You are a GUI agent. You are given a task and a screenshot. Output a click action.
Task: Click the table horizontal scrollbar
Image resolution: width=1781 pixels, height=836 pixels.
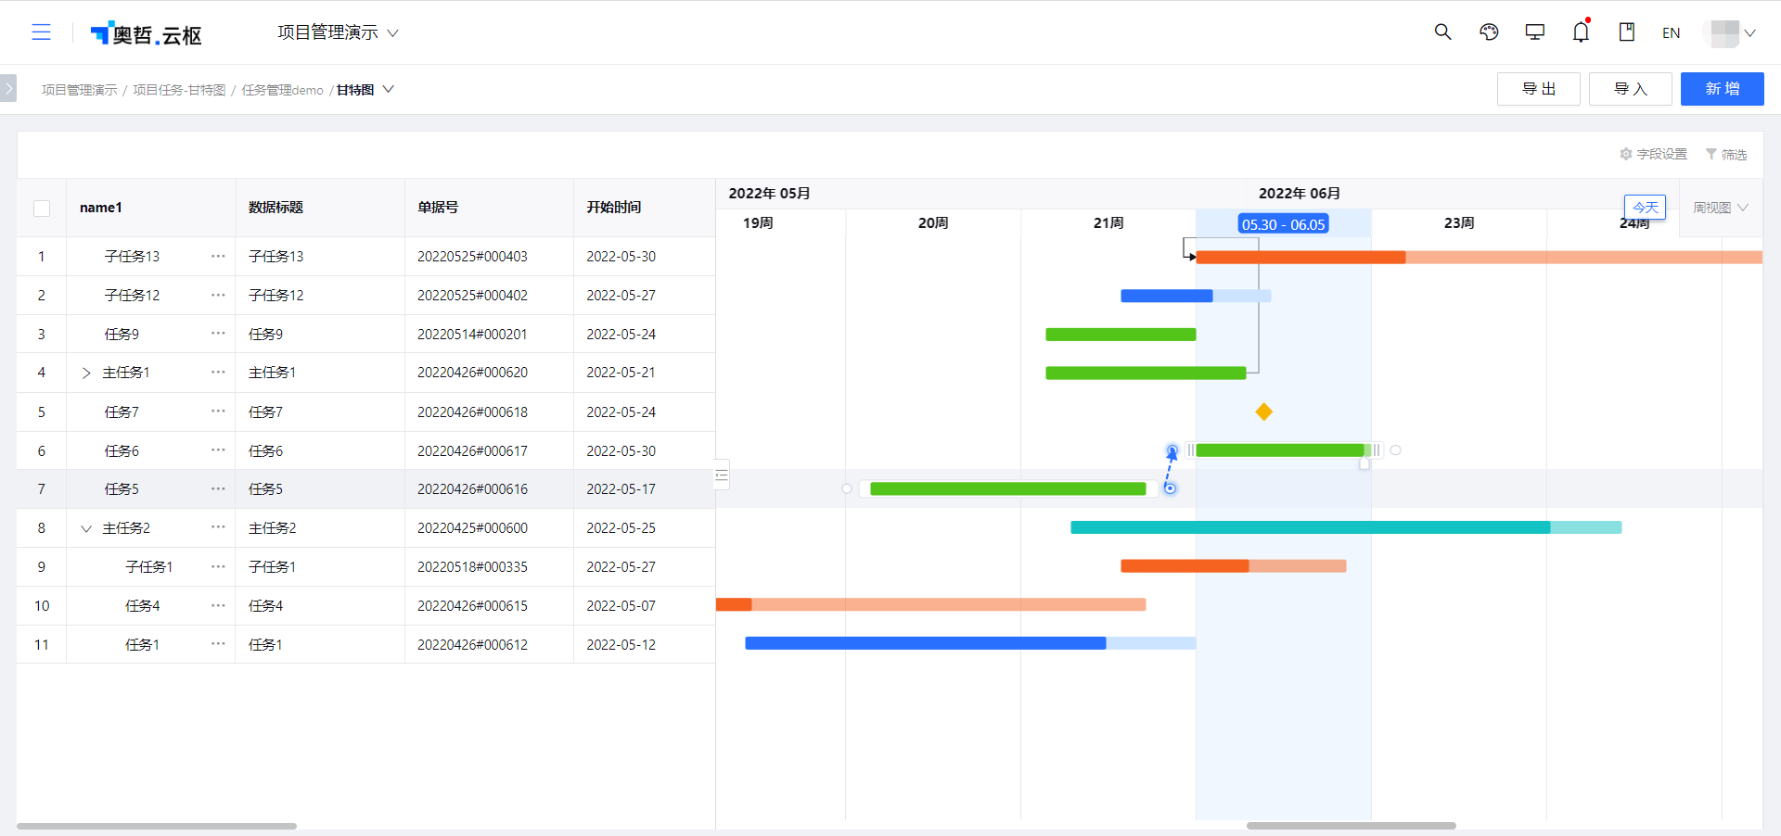157,826
